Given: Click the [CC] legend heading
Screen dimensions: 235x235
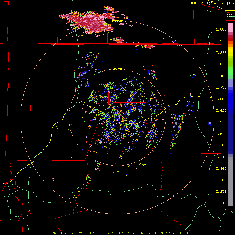Looking at the screenshot, I should click(223, 18).
